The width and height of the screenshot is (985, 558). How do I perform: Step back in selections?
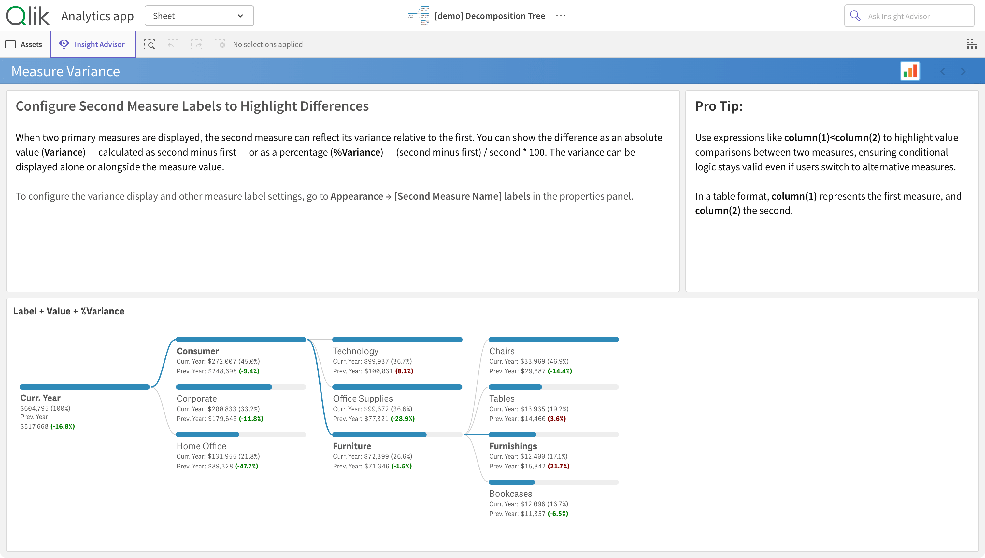[x=173, y=45]
